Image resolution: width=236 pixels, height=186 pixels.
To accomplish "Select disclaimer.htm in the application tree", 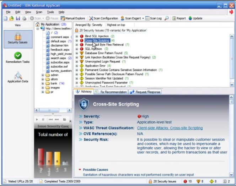I will pos(59,45).
